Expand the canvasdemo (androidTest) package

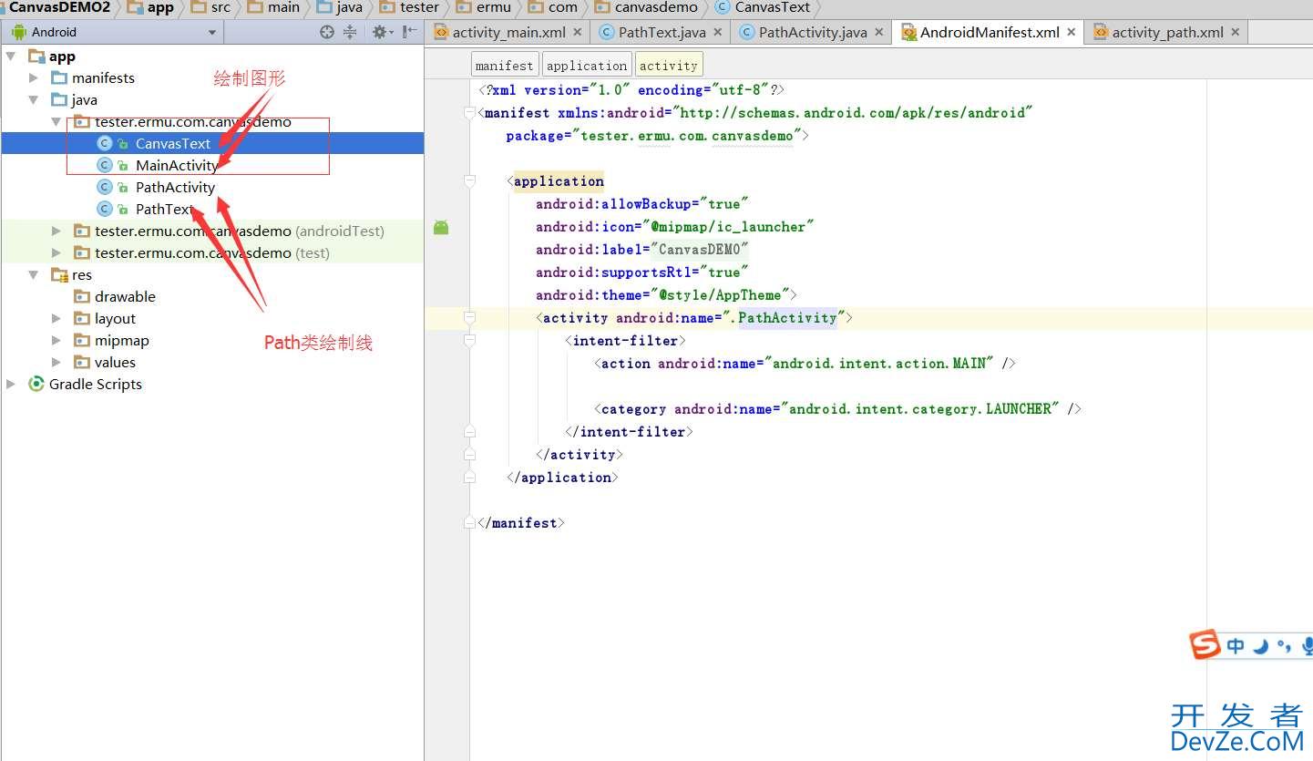[x=56, y=231]
